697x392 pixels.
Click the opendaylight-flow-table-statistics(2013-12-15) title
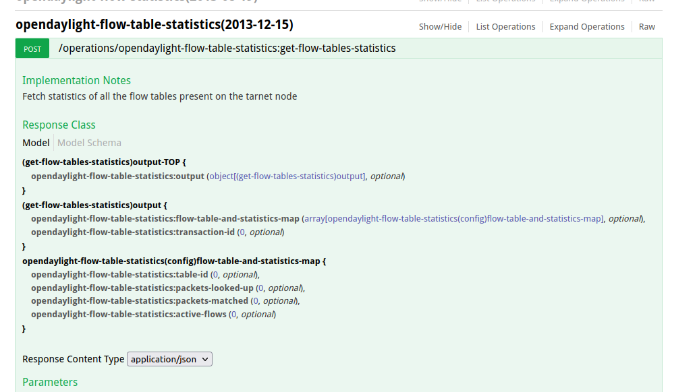tap(154, 26)
